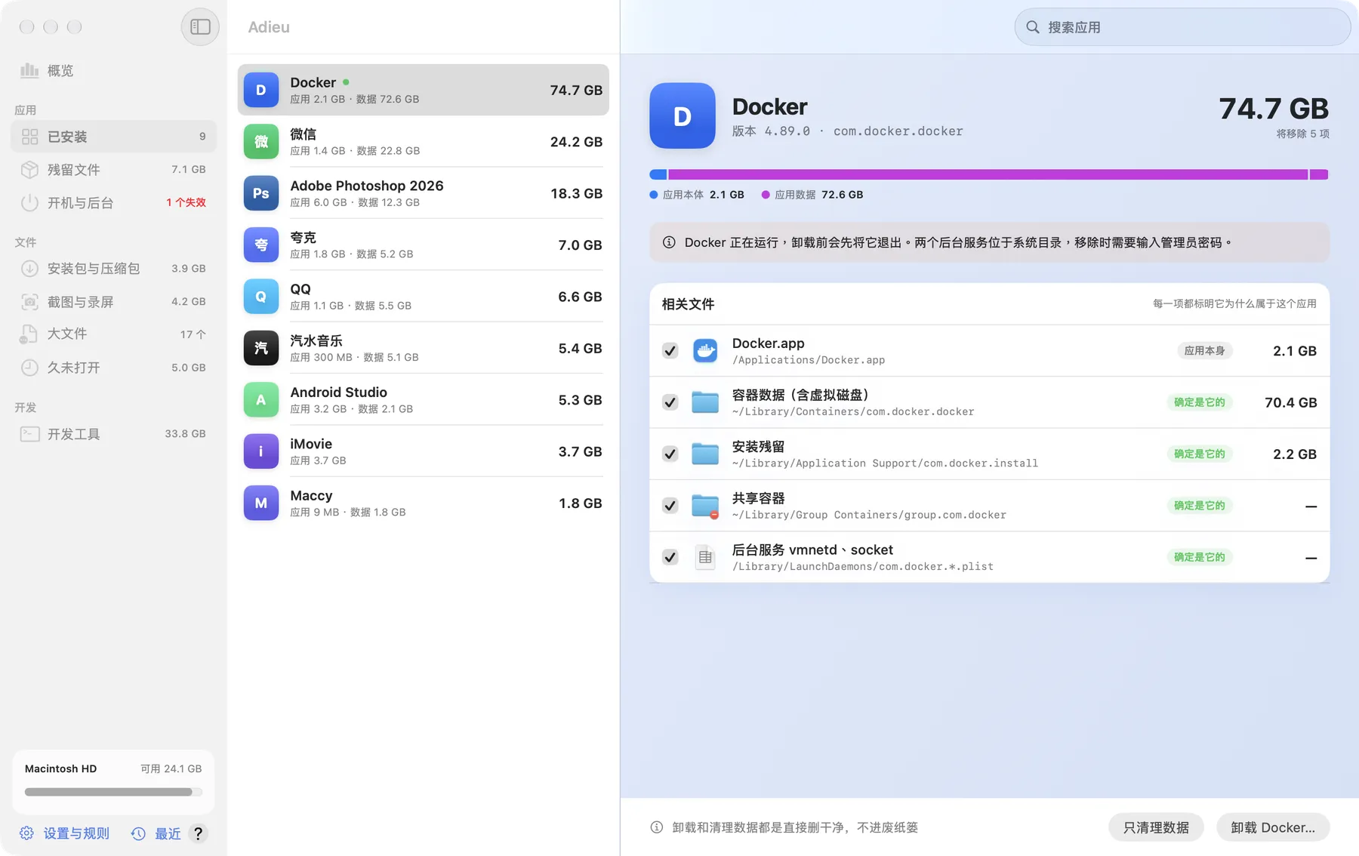This screenshot has width=1359, height=856.
Task: Open 开机与后台 in the sidebar
Action: tap(113, 203)
